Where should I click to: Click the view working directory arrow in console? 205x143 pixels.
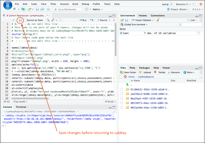78,112
